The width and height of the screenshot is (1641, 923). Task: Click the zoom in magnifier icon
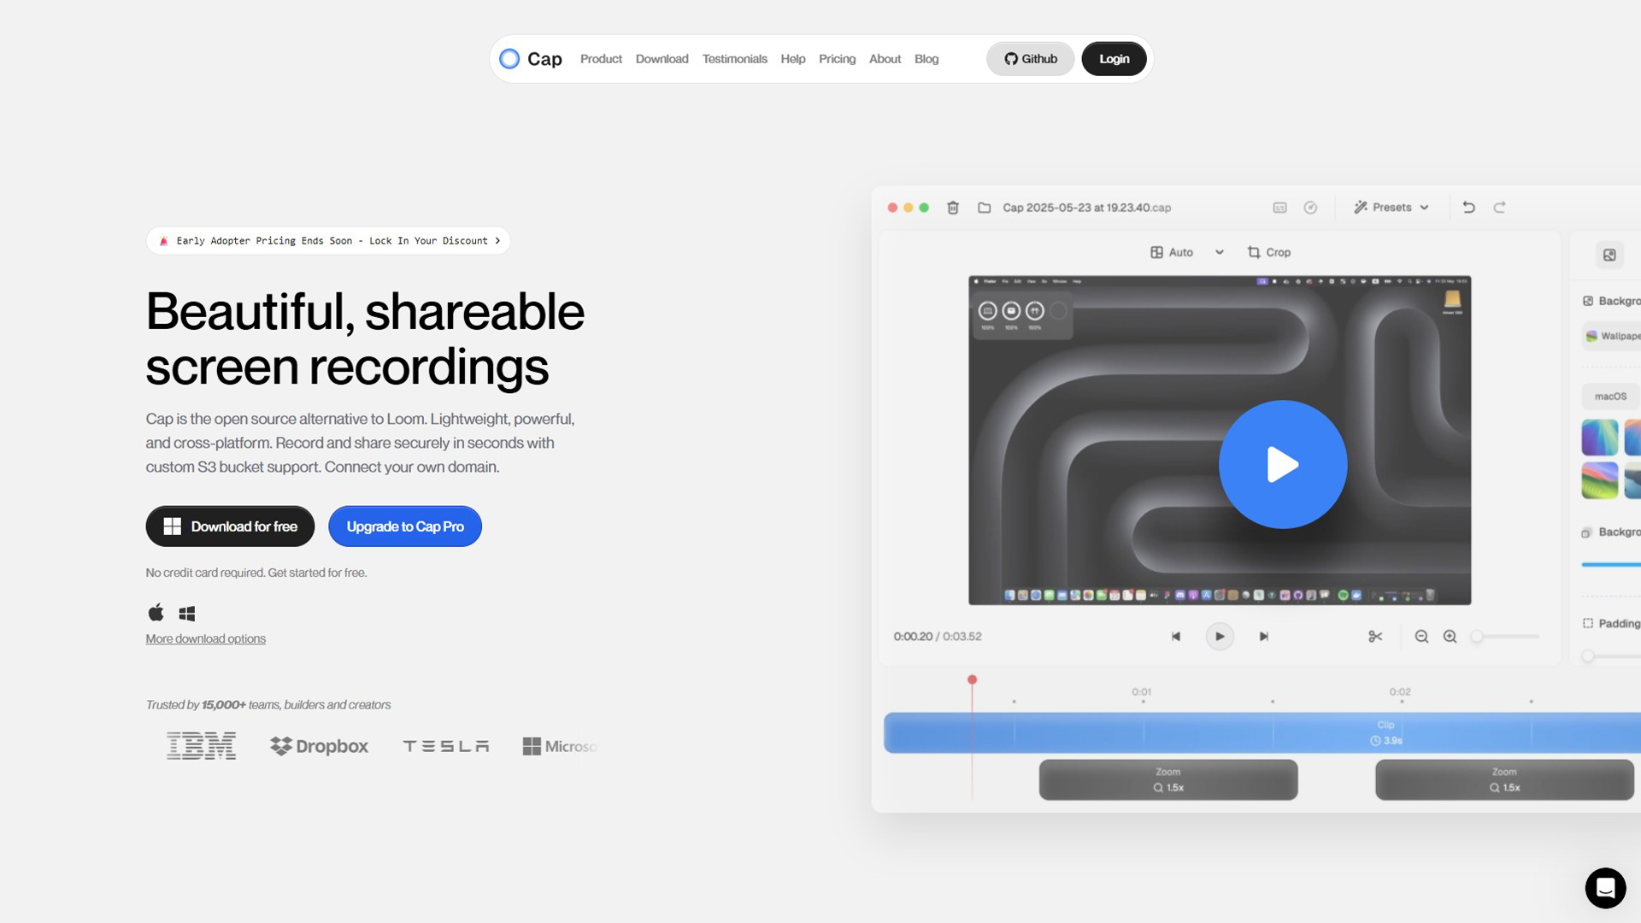coord(1450,637)
